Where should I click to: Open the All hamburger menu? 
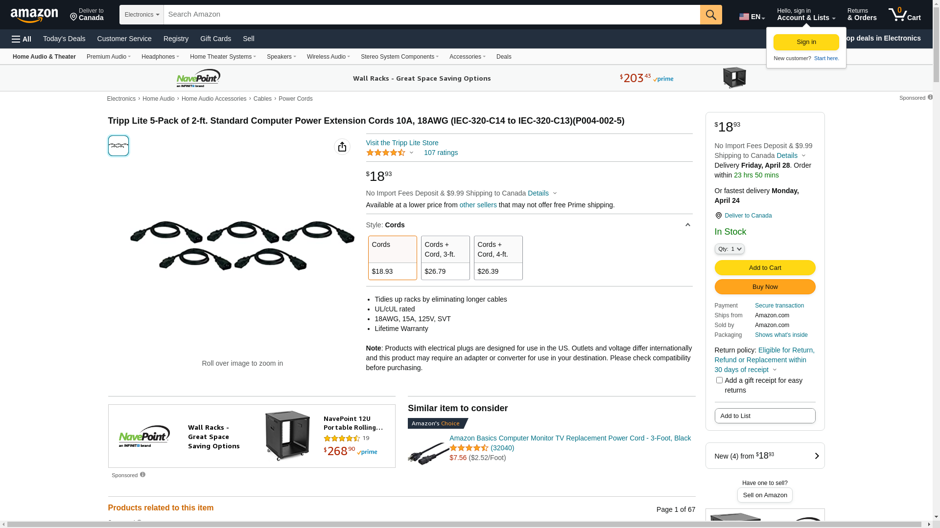click(x=22, y=39)
